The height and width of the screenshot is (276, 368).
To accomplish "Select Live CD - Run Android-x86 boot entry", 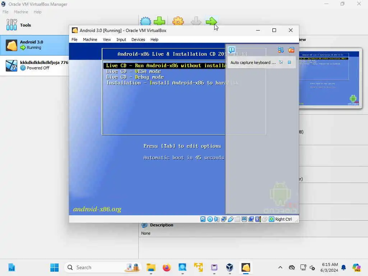I will coord(164,65).
